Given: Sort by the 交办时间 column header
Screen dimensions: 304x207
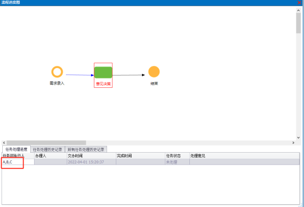Looking at the screenshot, I should 91,156.
